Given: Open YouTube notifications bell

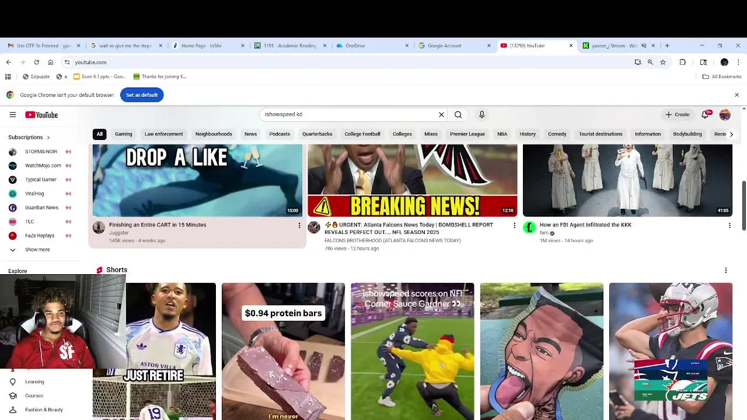Looking at the screenshot, I should point(705,115).
